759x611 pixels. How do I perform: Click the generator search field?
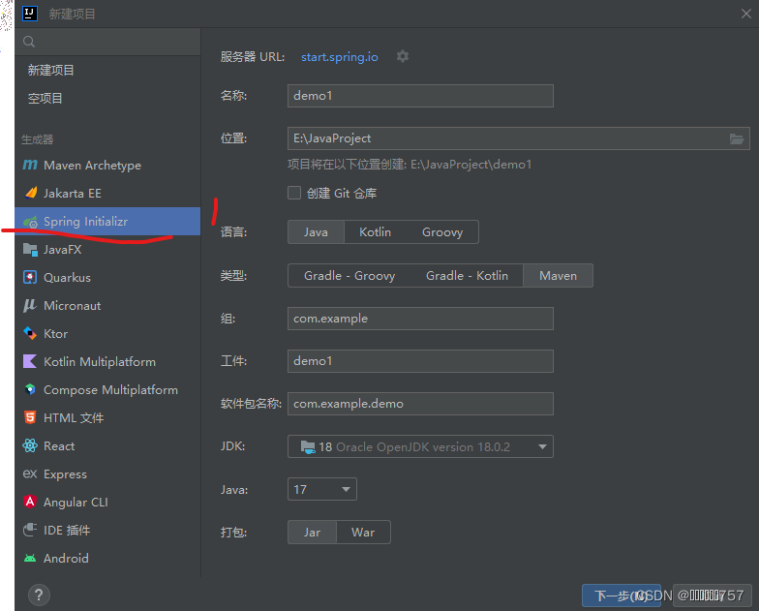[x=107, y=42]
